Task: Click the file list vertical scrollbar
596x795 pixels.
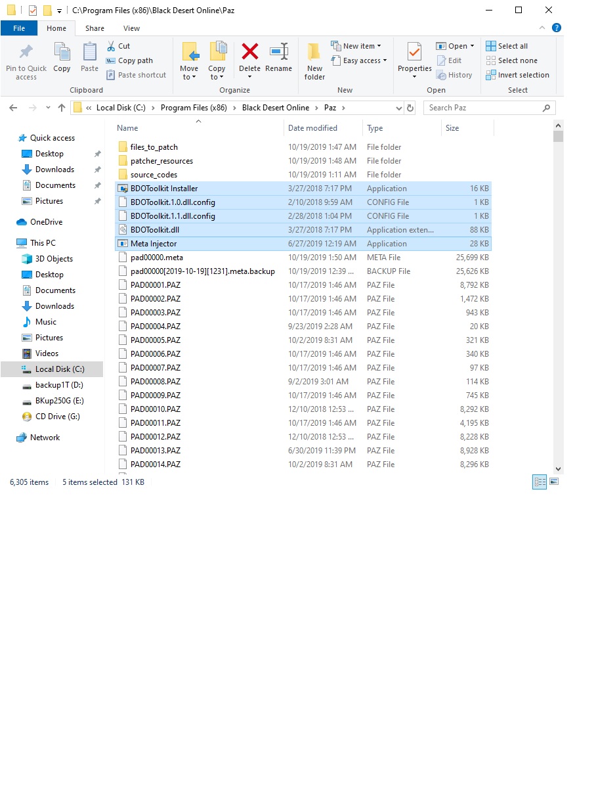Action: [558, 296]
